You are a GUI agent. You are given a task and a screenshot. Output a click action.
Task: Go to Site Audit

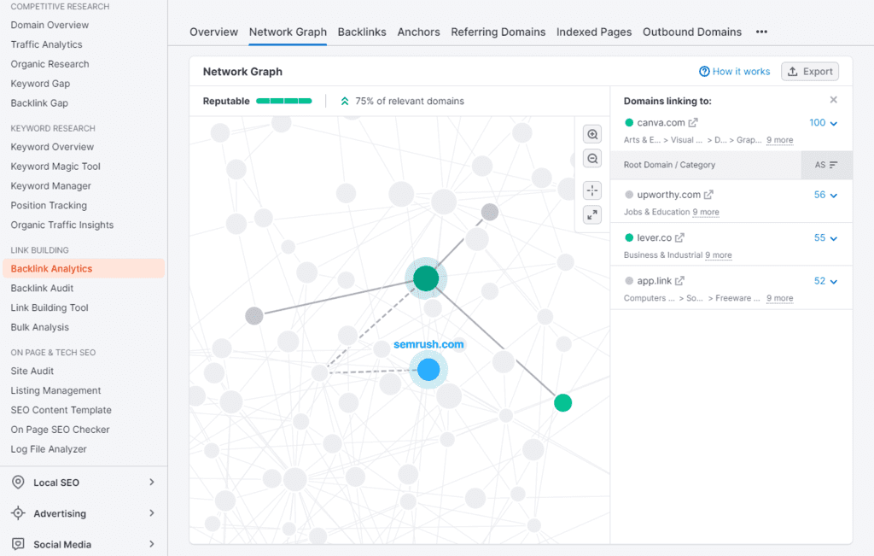[32, 371]
